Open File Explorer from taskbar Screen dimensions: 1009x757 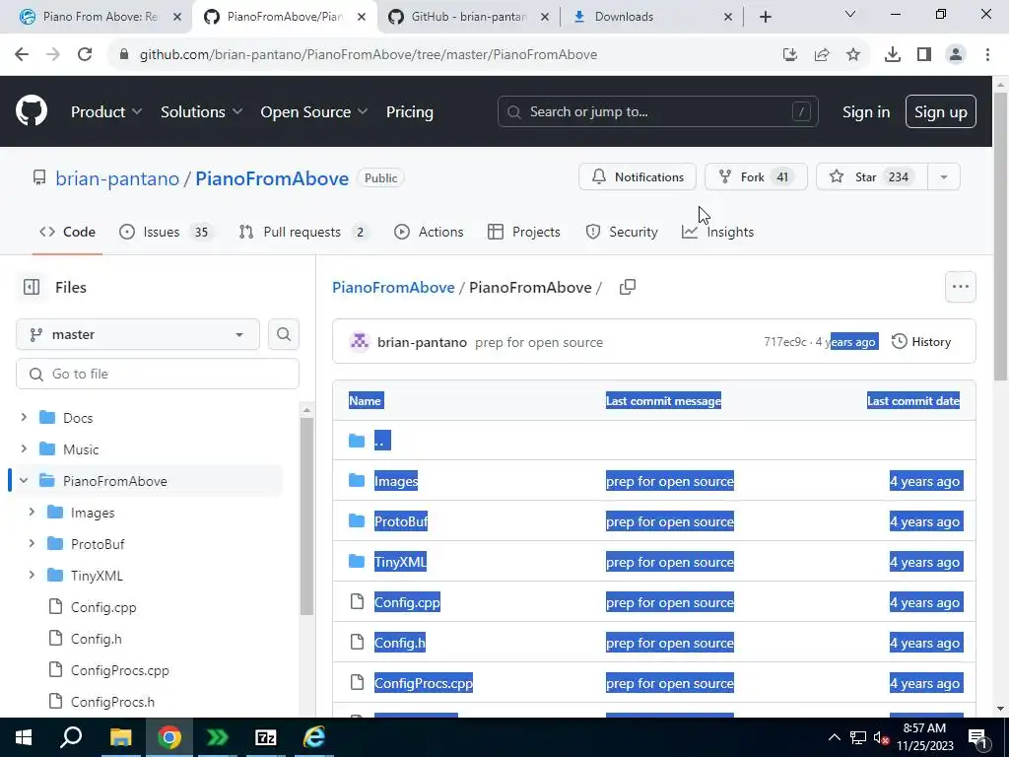[120, 737]
